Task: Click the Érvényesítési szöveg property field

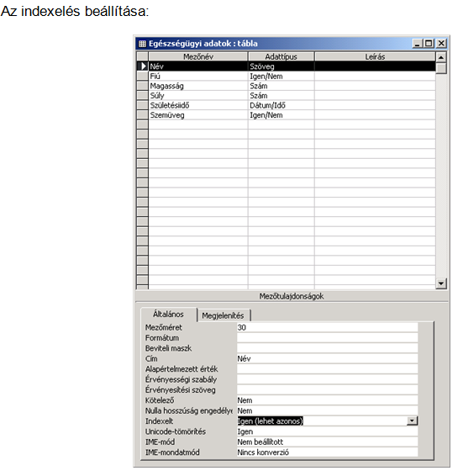Action: tap(327, 389)
